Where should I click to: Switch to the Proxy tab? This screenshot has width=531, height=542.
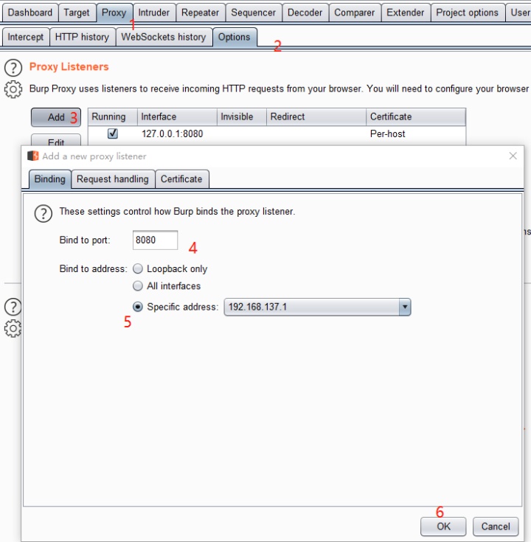tap(114, 13)
